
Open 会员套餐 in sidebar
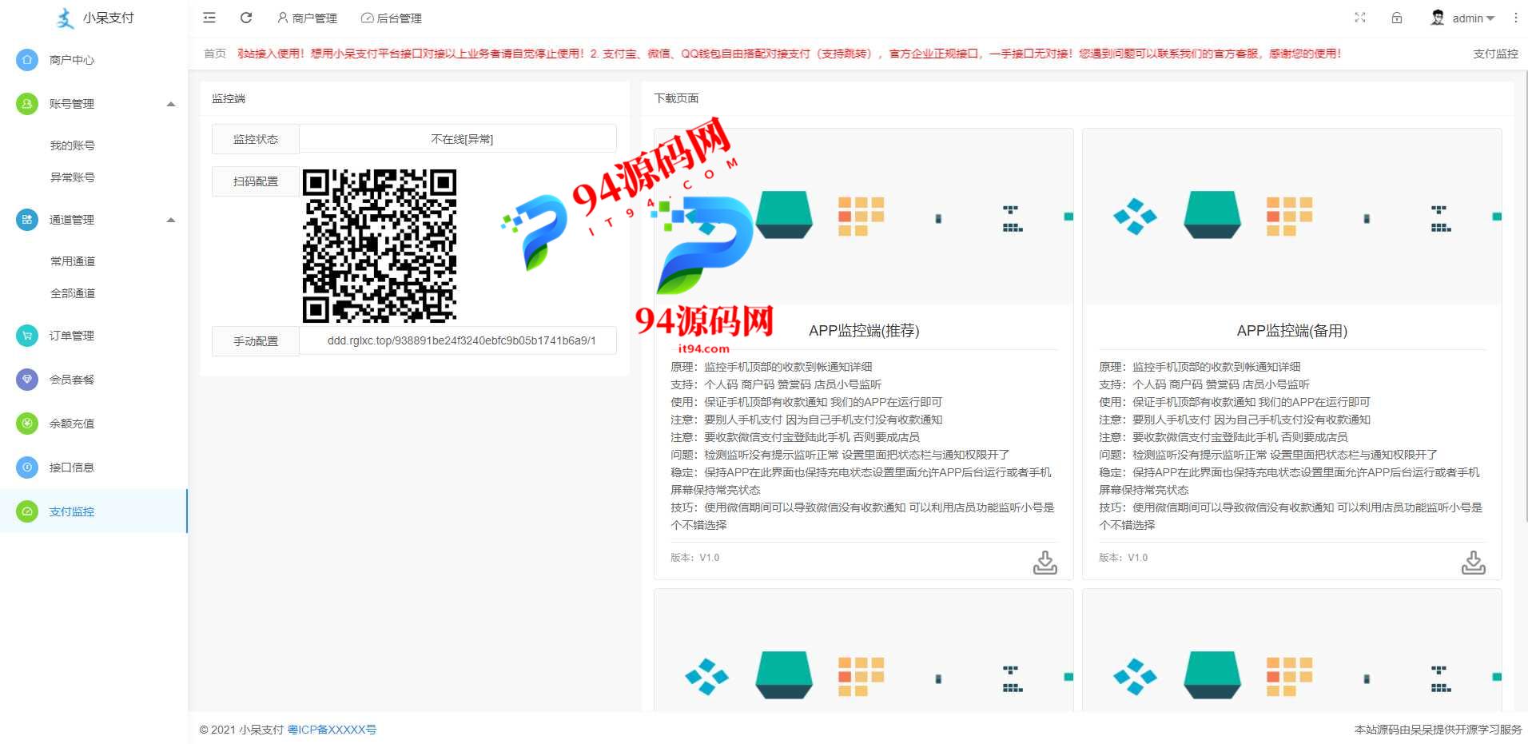(94, 380)
